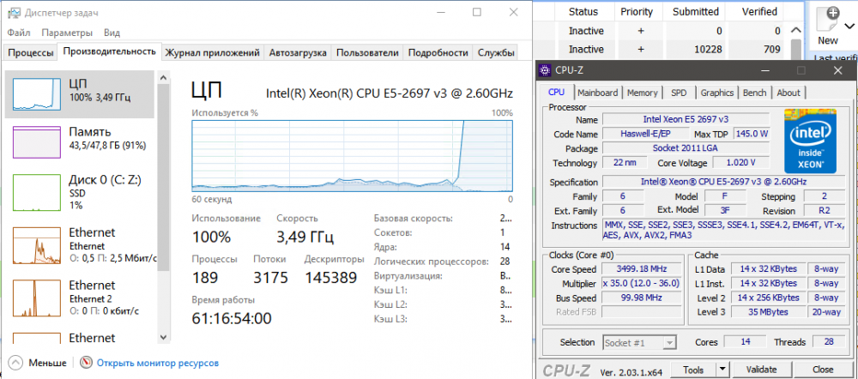Open the Tools dropdown arrow in CPU-Z
The image size is (858, 379).
tap(723, 370)
